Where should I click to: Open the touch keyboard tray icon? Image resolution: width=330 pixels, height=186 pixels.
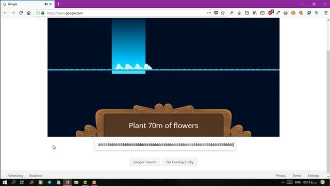290,182
